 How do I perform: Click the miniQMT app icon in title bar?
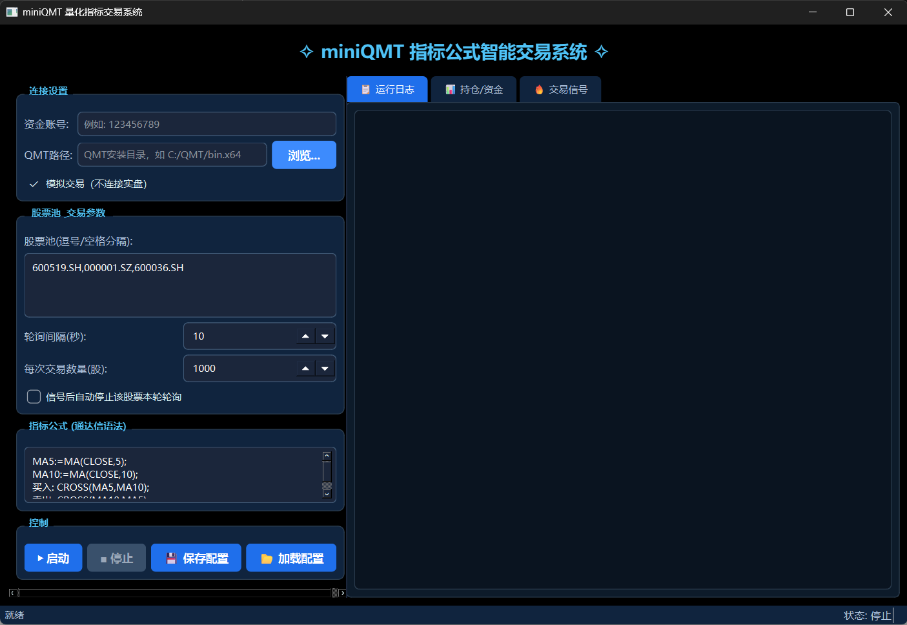tap(12, 12)
